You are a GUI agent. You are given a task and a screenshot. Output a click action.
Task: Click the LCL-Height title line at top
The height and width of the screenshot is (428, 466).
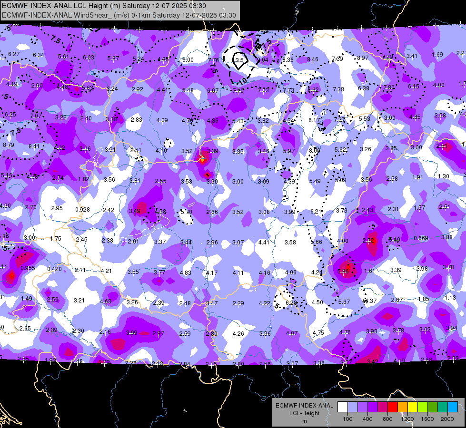click(104, 6)
